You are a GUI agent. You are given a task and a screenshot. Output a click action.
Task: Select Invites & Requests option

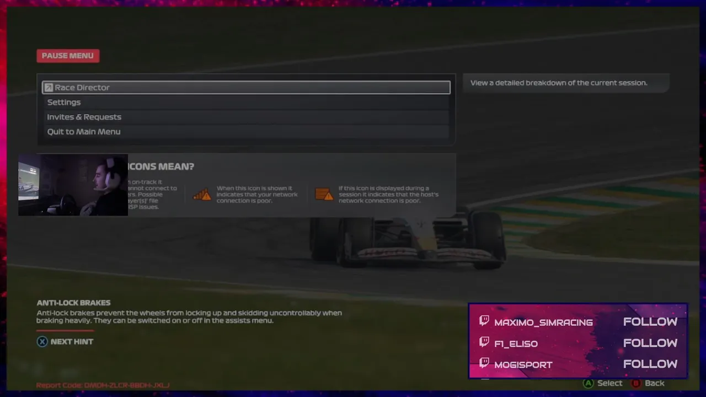(246, 117)
